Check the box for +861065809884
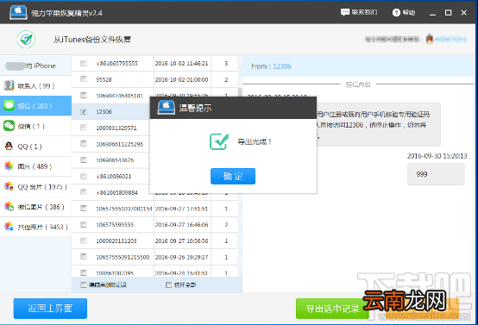Screen dimensions: 478x325 coord(83,192)
